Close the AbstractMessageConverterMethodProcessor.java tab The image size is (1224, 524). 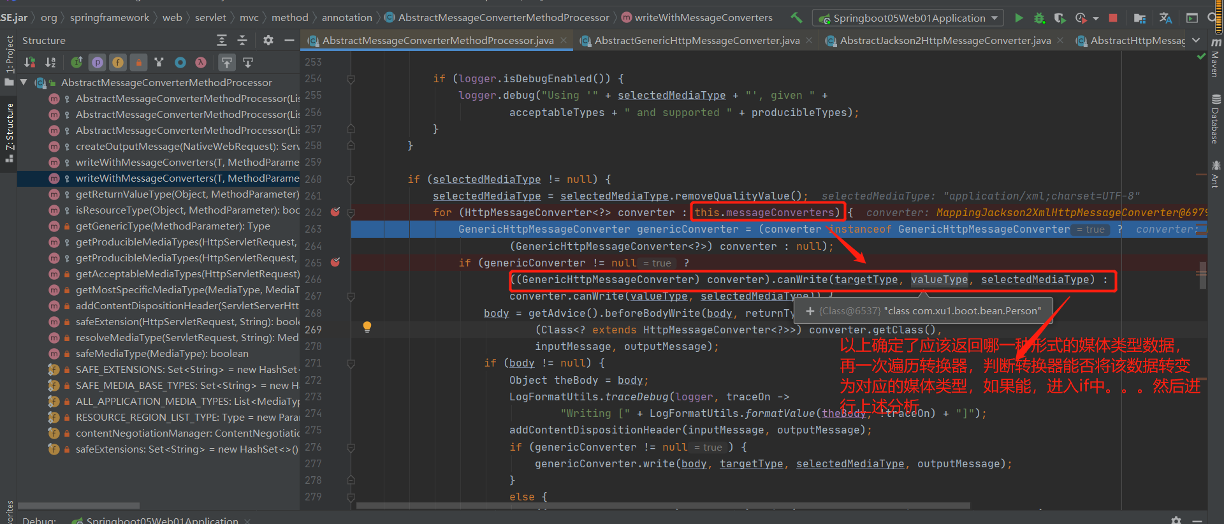(564, 40)
